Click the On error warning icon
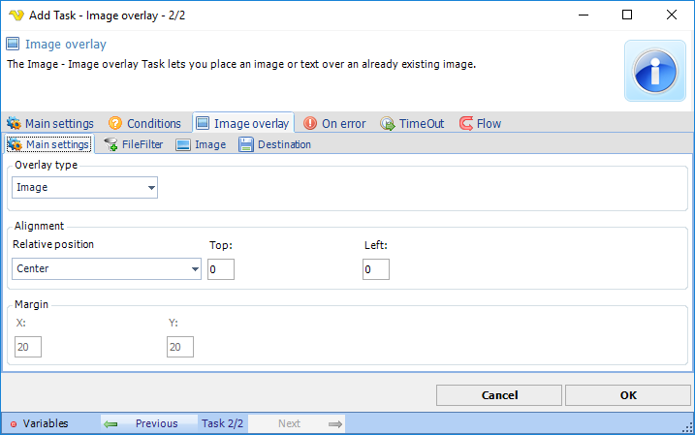 coord(310,123)
